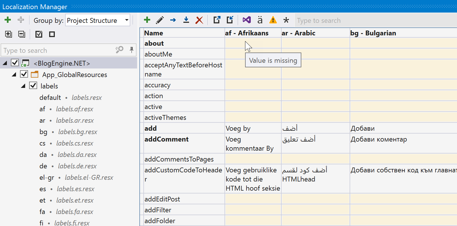Click the Visual Studio logo icon
The height and width of the screenshot is (226, 457).
pos(247,20)
